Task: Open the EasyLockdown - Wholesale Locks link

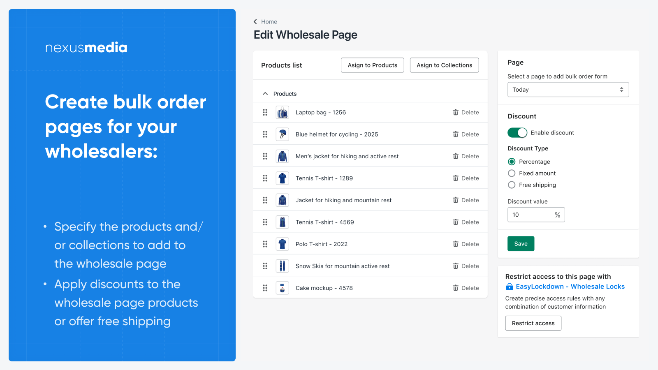Action: 570,287
